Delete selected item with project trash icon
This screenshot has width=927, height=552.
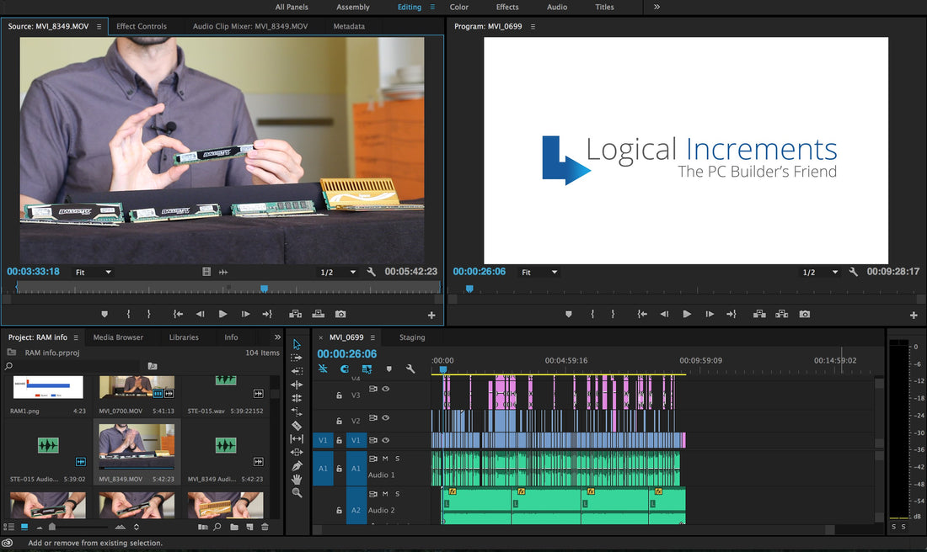coord(265,527)
